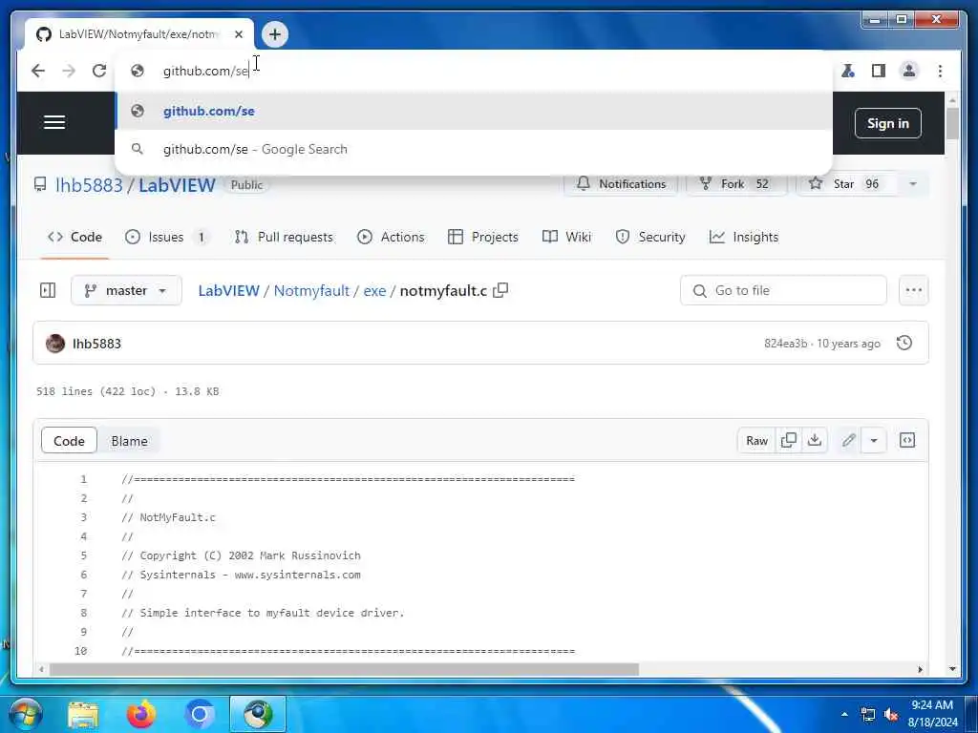Select github.com/se Google Search suggestion
Image resolution: width=978 pixels, height=733 pixels.
point(474,149)
